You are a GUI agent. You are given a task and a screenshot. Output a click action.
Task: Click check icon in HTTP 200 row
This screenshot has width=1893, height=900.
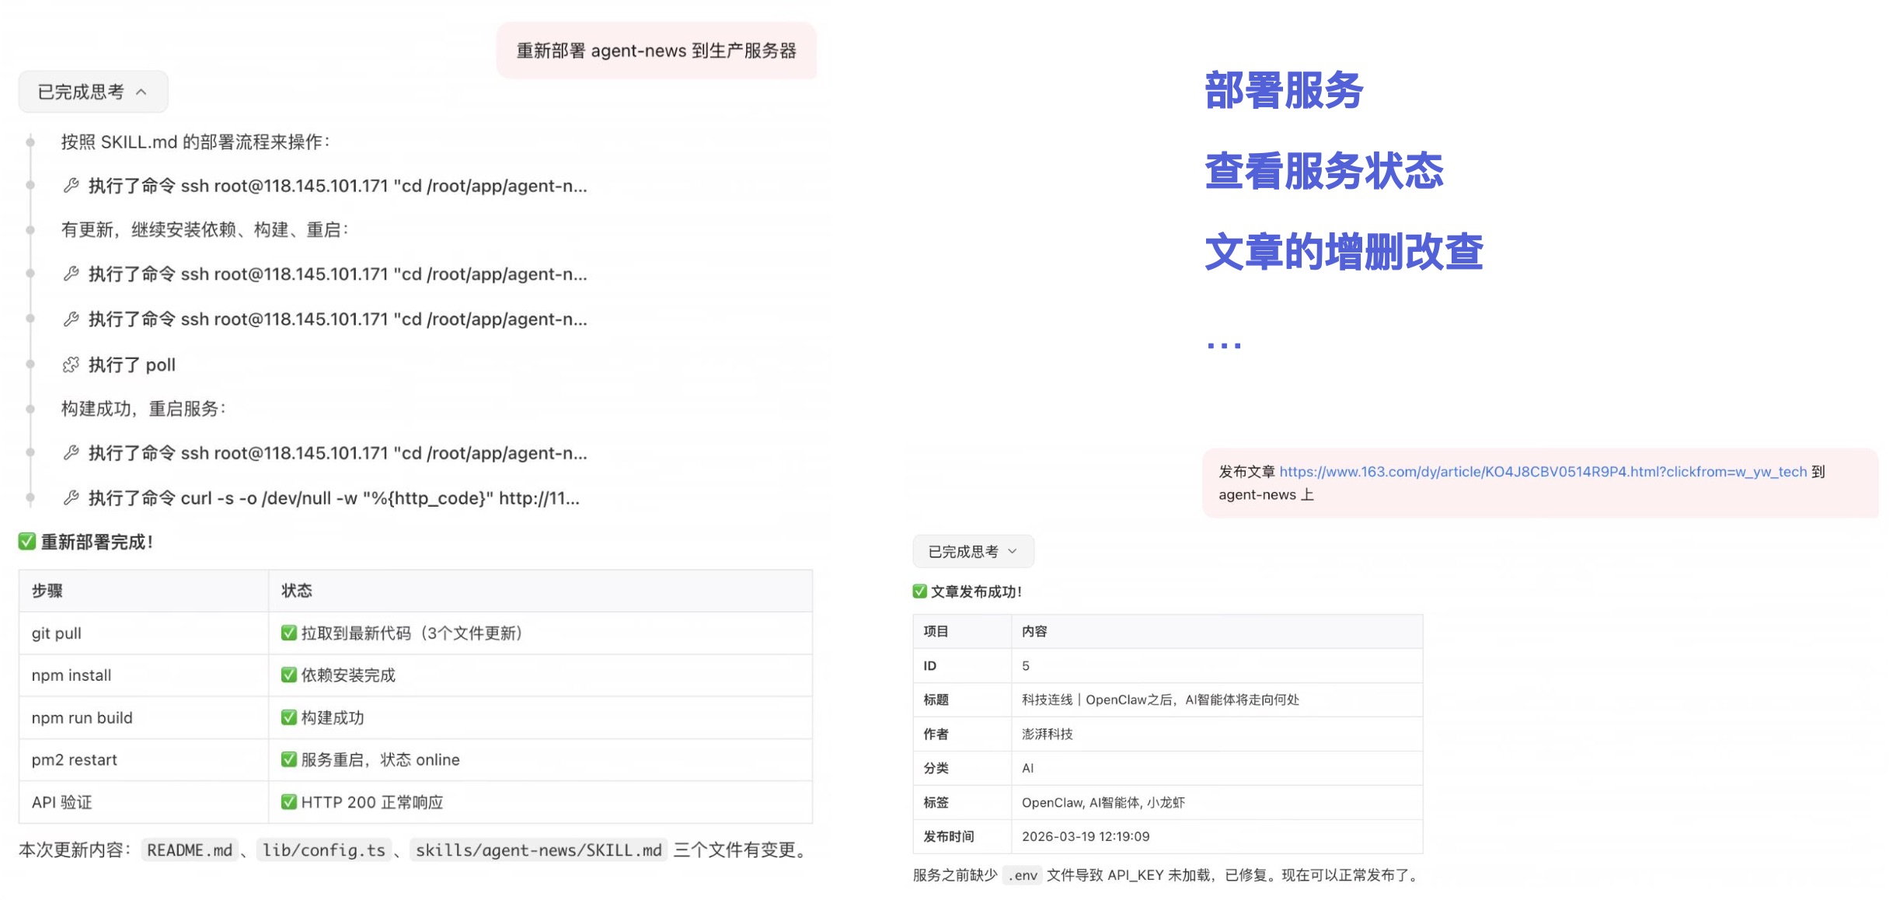(x=289, y=802)
